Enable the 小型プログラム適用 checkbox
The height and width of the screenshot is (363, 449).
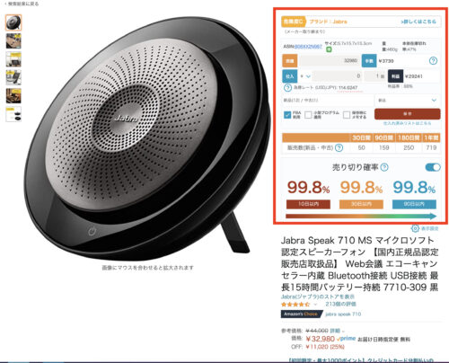(308, 115)
